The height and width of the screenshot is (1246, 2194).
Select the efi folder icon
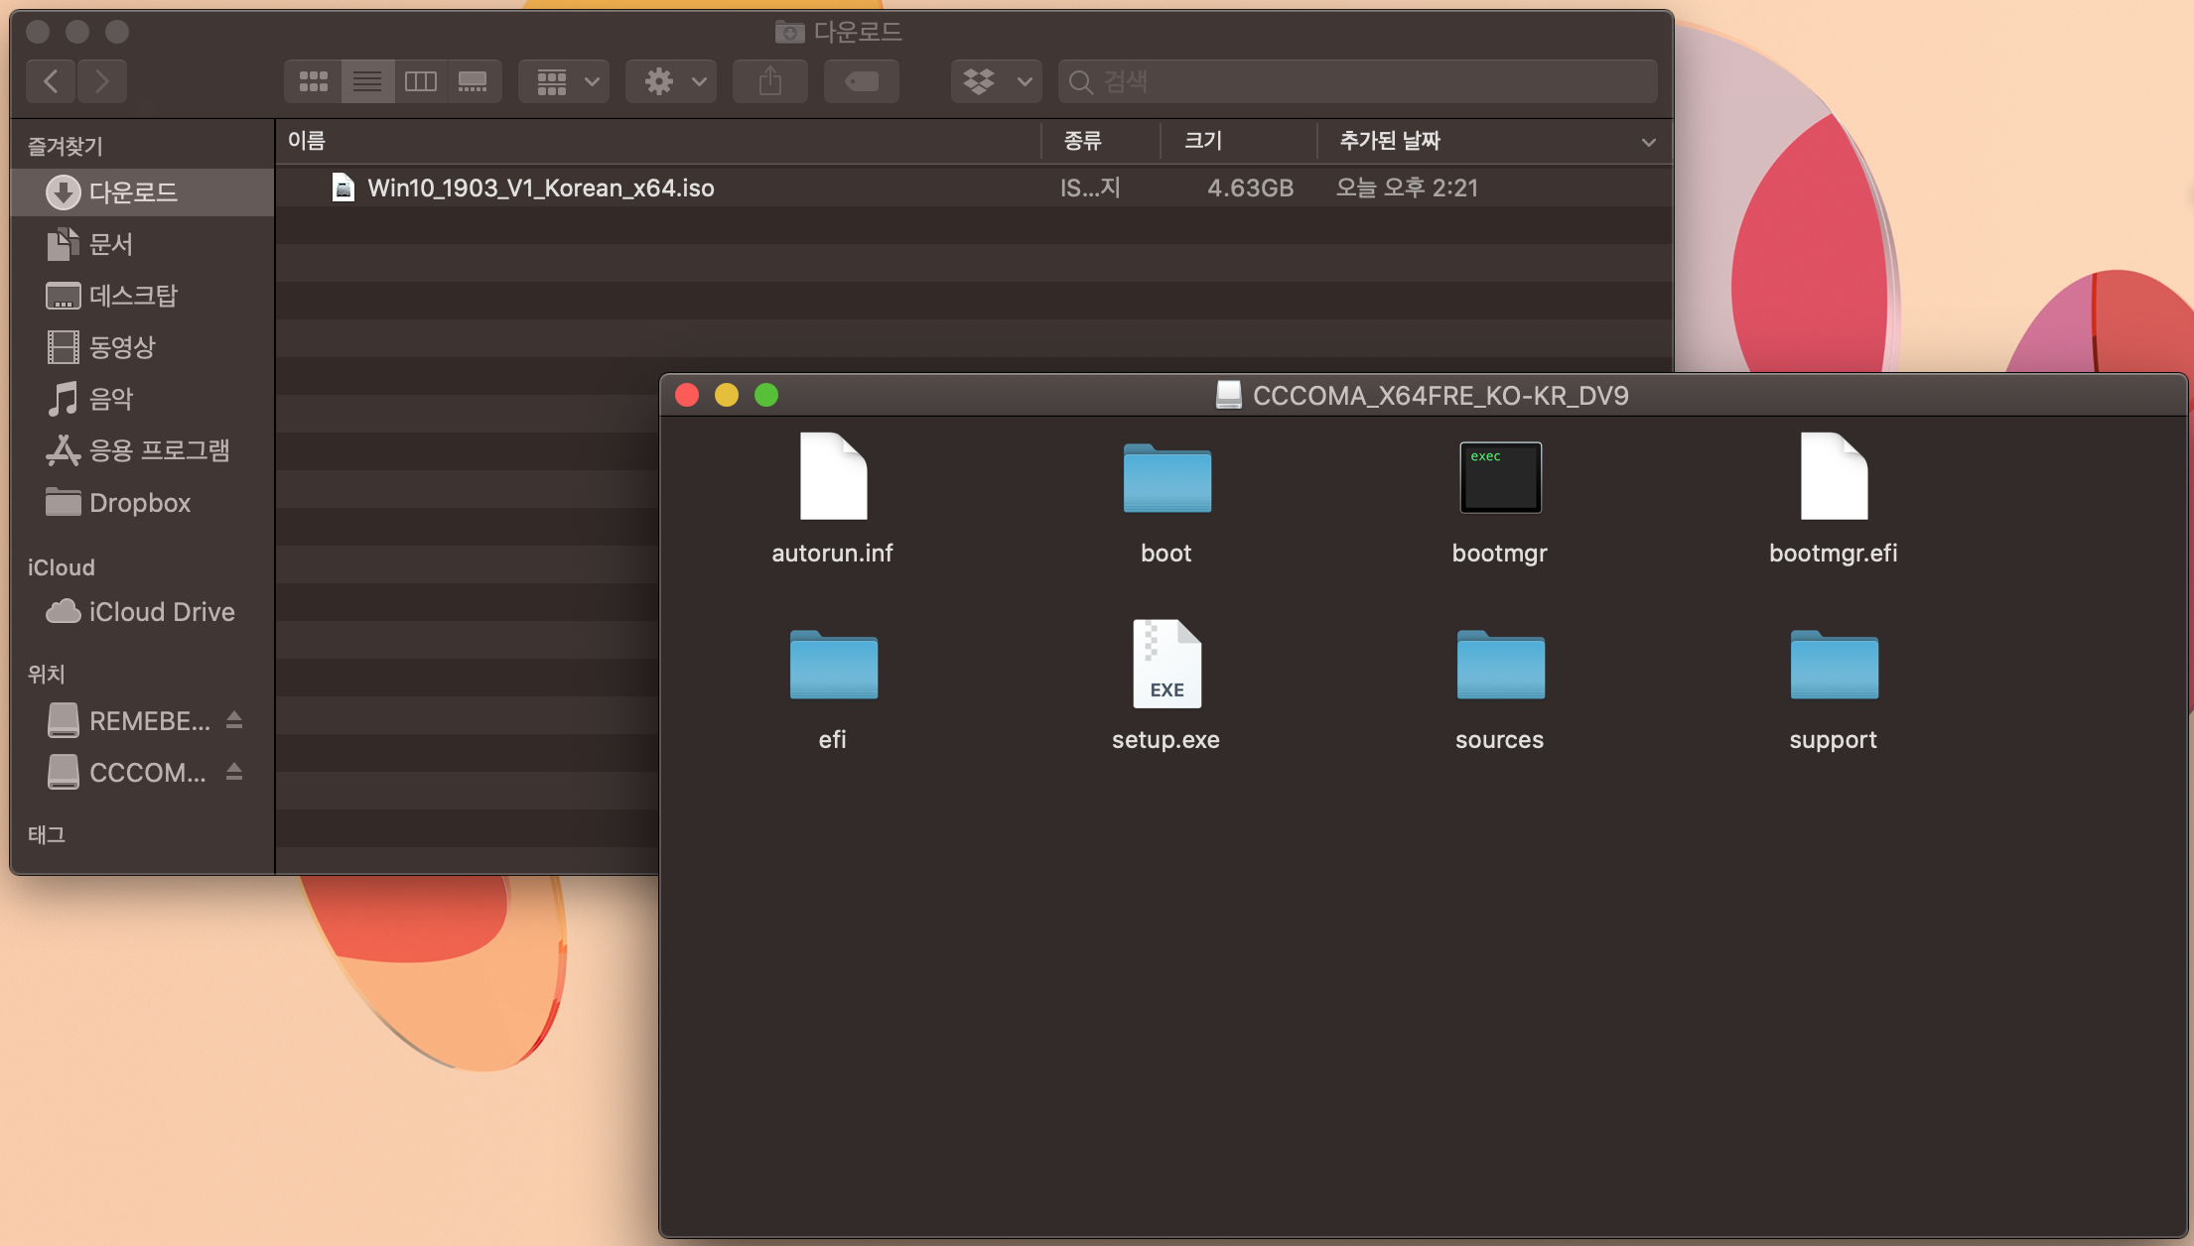(833, 665)
